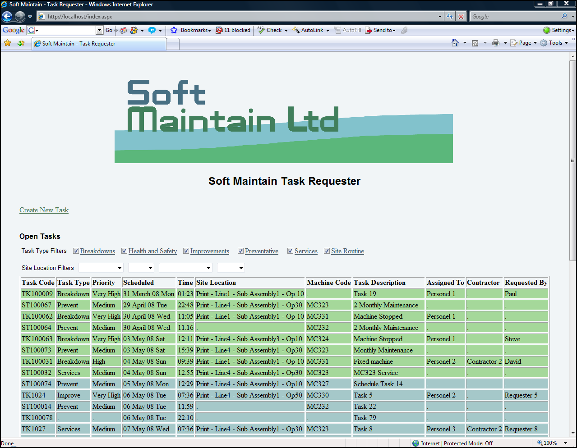Click the Fixed machine description cell
The width and height of the screenshot is (577, 448).
[388, 361]
